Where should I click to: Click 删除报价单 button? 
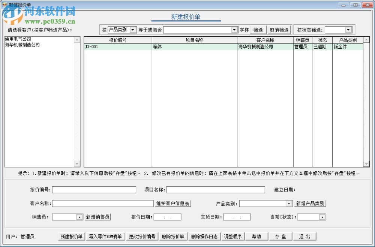click(173, 237)
